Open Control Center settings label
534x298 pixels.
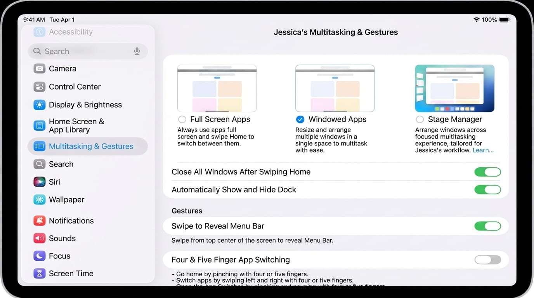(75, 87)
